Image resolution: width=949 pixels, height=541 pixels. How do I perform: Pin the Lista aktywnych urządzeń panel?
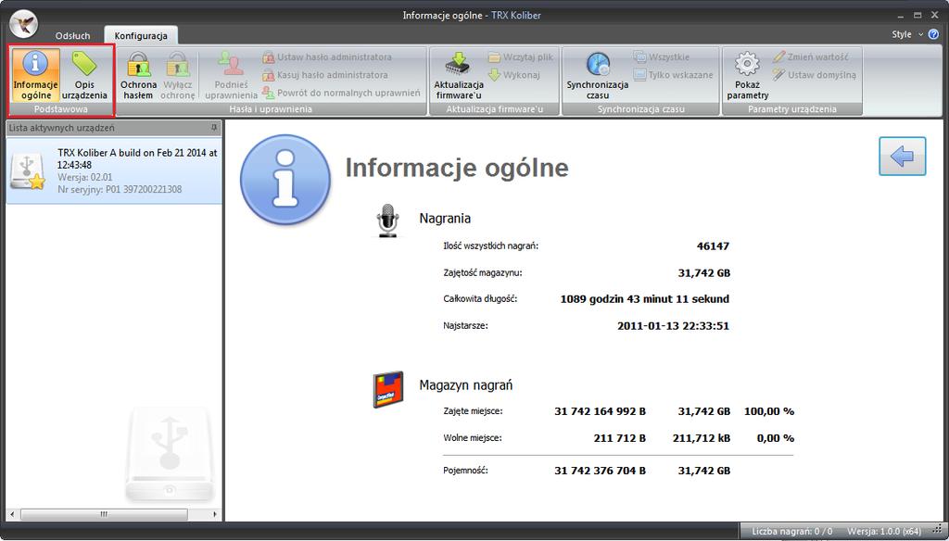(214, 128)
